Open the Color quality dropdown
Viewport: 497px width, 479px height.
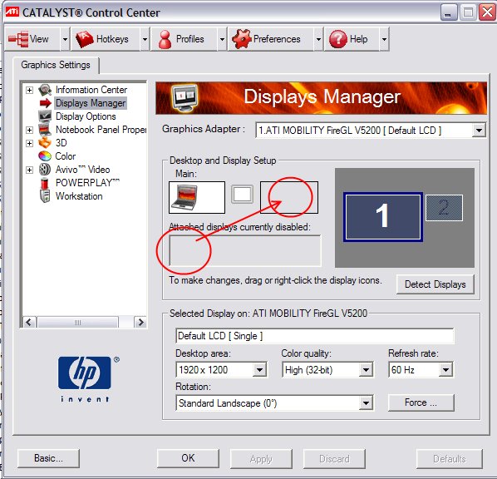click(x=366, y=369)
